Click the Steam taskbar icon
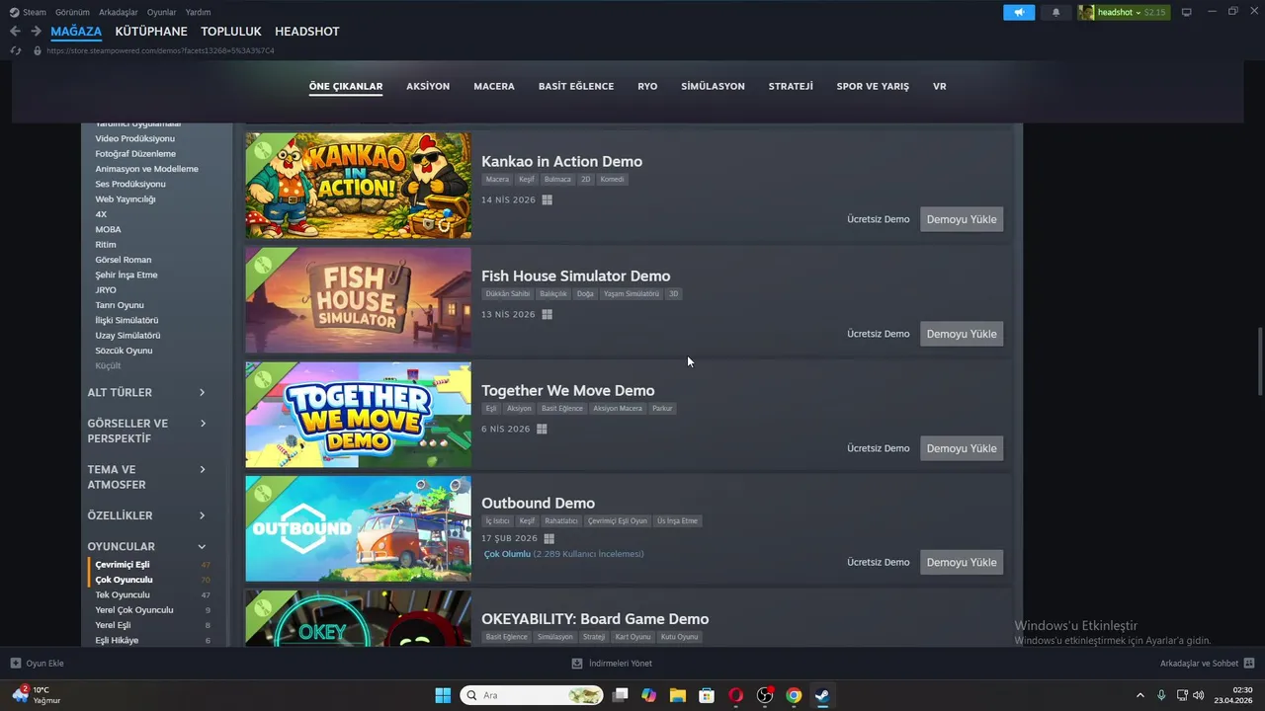Viewport: 1265px width, 711px height. [822, 695]
